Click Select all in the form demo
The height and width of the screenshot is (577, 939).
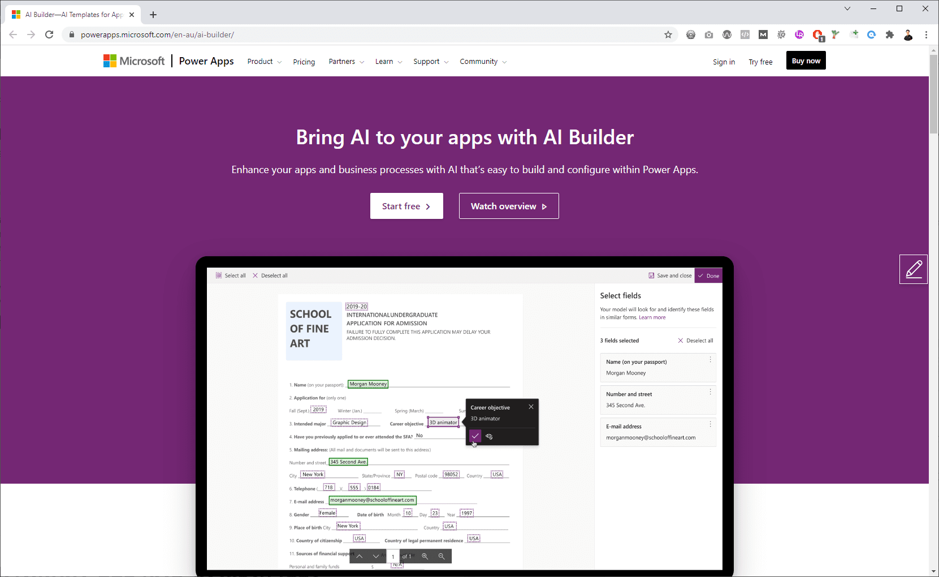coord(231,275)
